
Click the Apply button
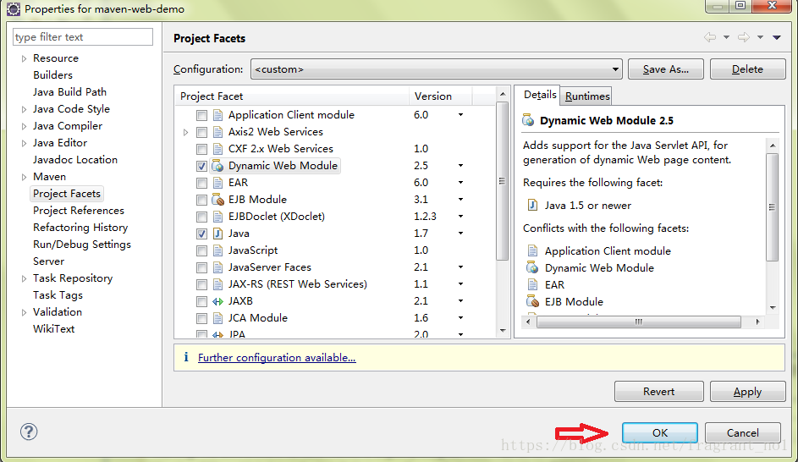point(747,391)
